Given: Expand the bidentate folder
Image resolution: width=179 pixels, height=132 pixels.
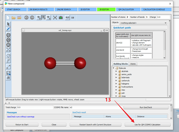Looking at the screenshot, I should click(x=116, y=77).
